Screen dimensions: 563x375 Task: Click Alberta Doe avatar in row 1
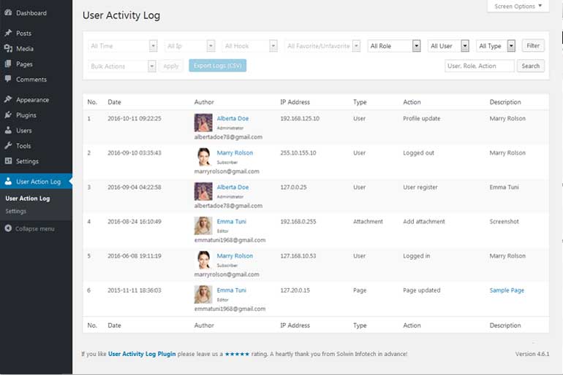pos(203,123)
